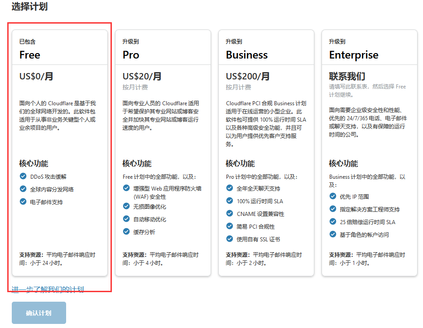423x328 pixels.
Task: Click the checkmark icon beside DDoS 攻击缓解
Action: point(23,176)
